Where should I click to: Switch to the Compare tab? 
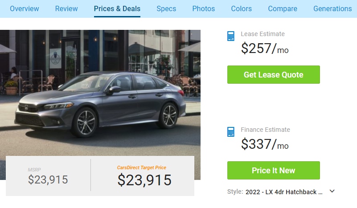click(283, 8)
